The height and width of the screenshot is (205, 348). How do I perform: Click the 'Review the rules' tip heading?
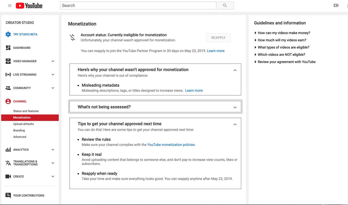(96, 139)
